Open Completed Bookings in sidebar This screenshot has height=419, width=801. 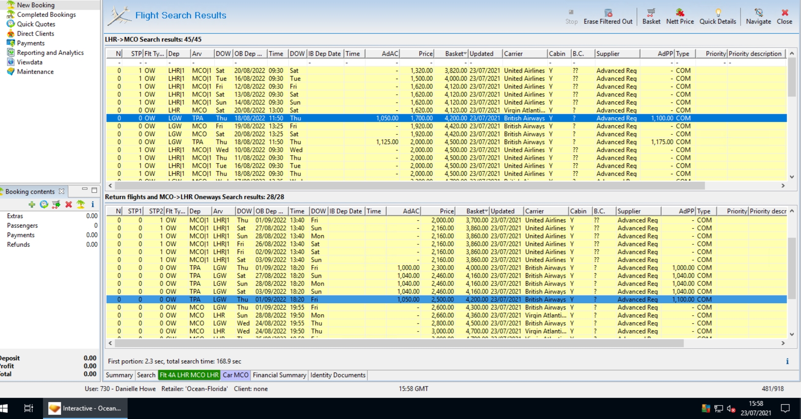[x=46, y=14]
